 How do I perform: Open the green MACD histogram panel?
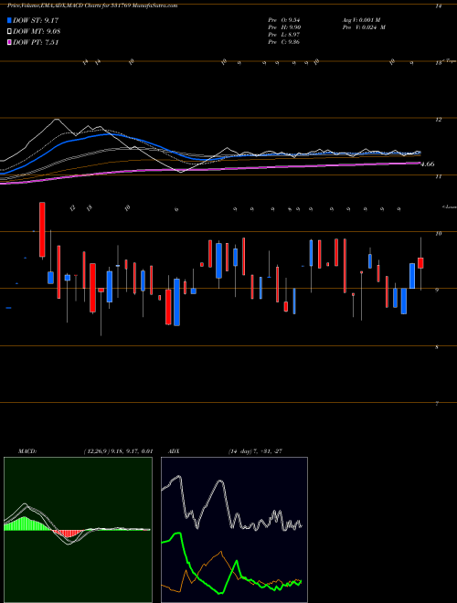pyautogui.click(x=78, y=530)
